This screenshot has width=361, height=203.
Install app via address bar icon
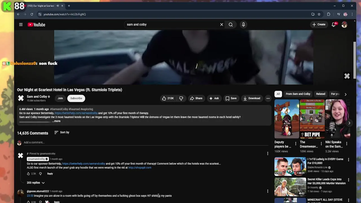(x=313, y=14)
